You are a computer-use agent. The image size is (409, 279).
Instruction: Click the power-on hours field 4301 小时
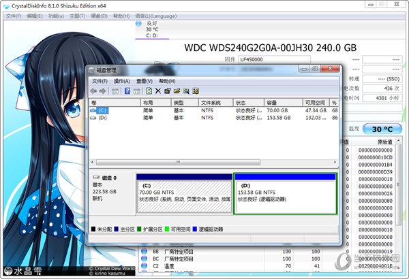[x=382, y=98]
